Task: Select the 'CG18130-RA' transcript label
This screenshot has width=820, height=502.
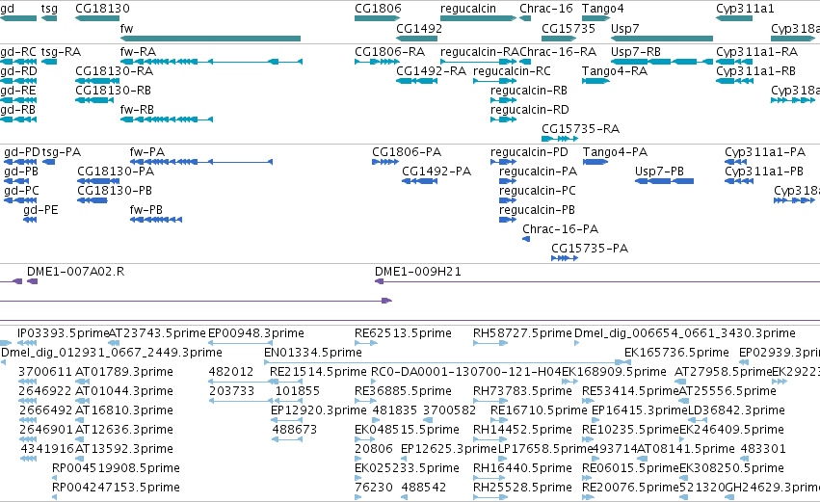Action: [114, 71]
